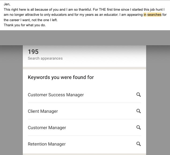The height and width of the screenshot is (155, 170).
Task: Click the search icon beside Customer Success Manager
Action: 138,94
